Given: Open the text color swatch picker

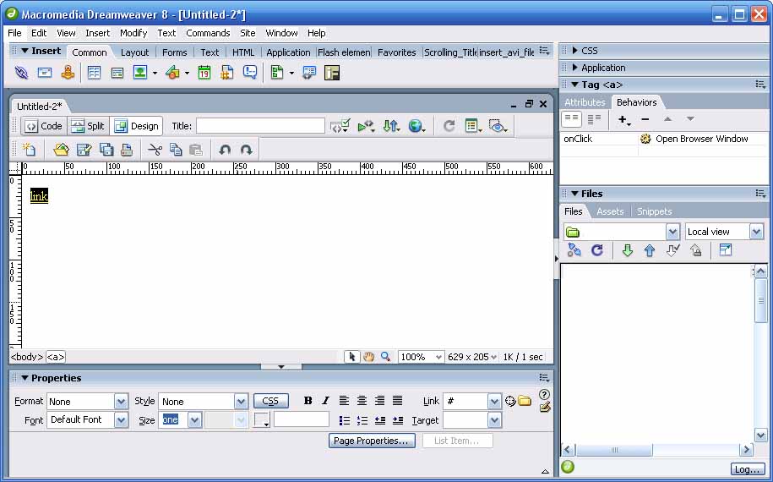Looking at the screenshot, I should pos(262,420).
